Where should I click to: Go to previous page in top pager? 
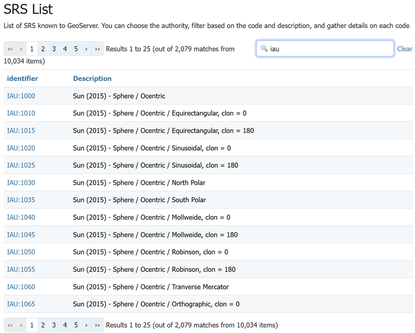[x=21, y=49]
